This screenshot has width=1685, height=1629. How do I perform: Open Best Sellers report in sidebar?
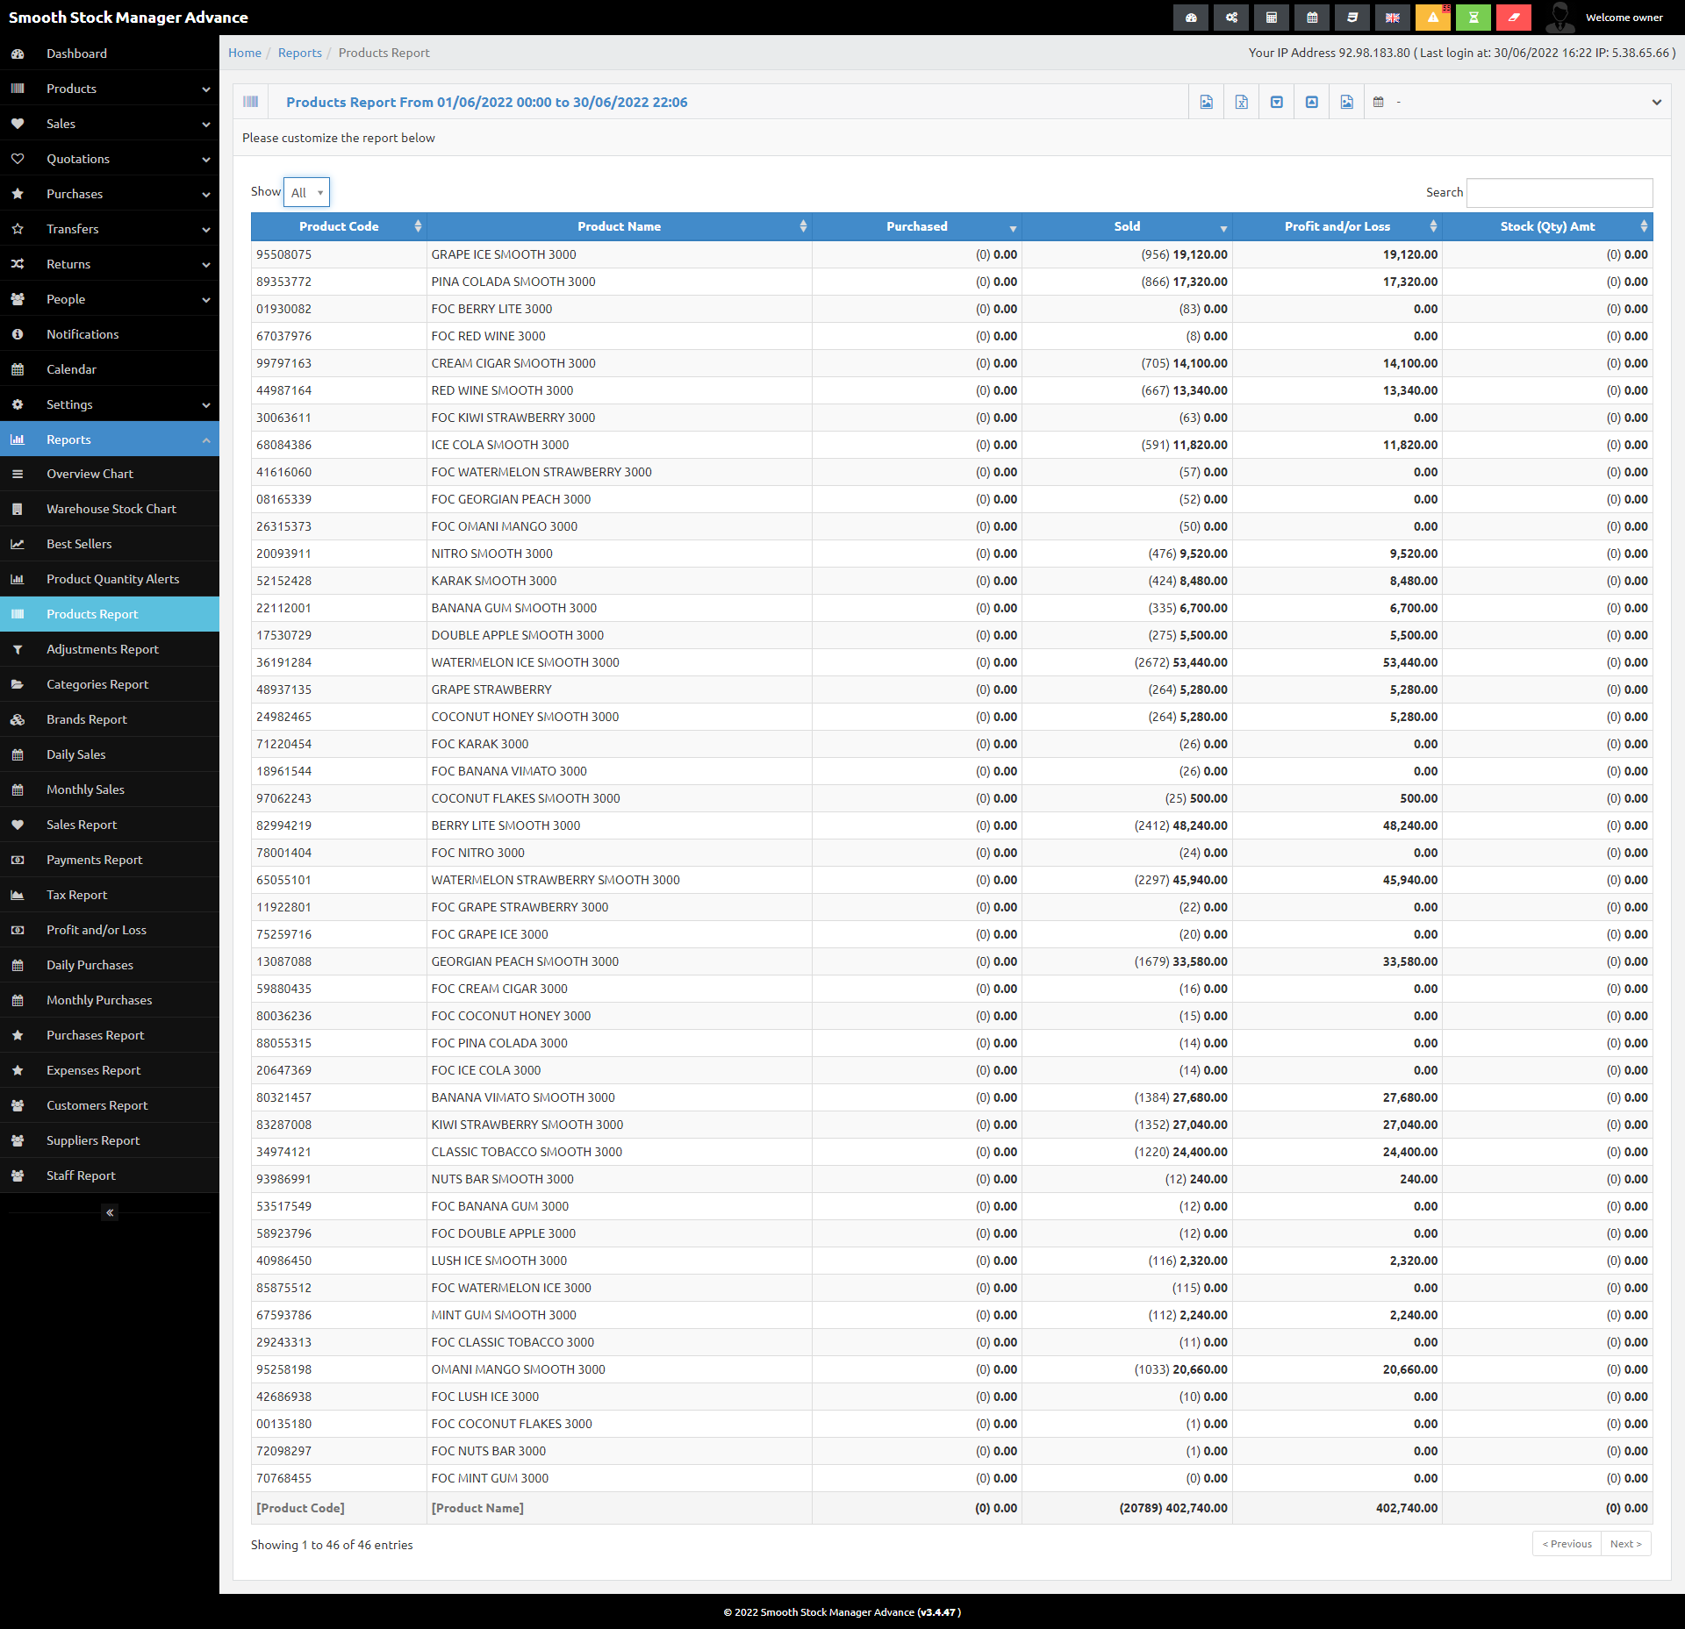110,544
